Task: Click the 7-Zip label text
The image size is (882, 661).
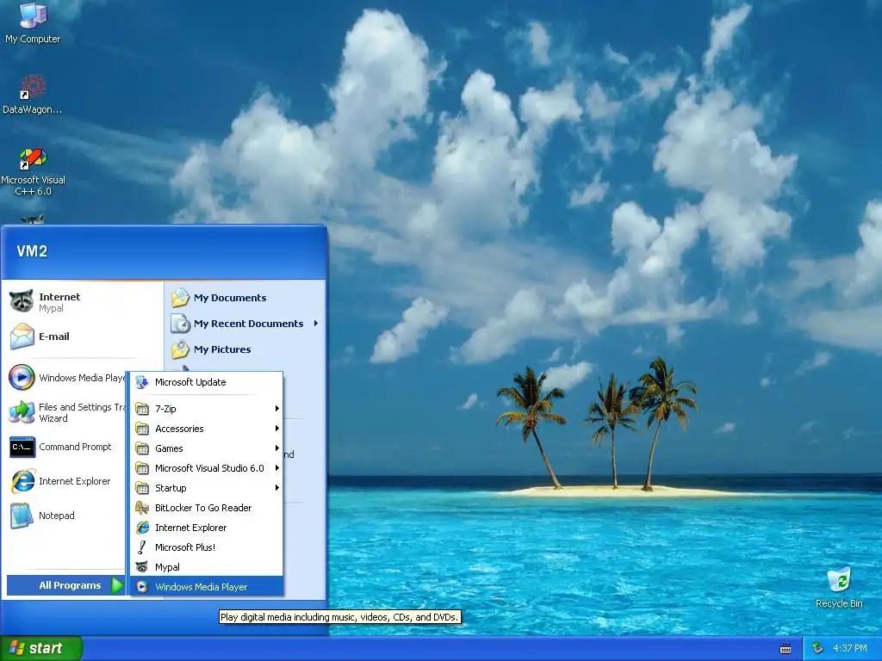Action: (x=165, y=409)
